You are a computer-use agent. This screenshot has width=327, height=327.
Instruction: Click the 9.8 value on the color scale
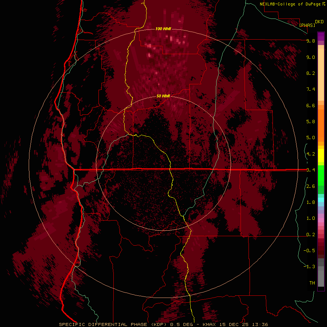[311, 41]
